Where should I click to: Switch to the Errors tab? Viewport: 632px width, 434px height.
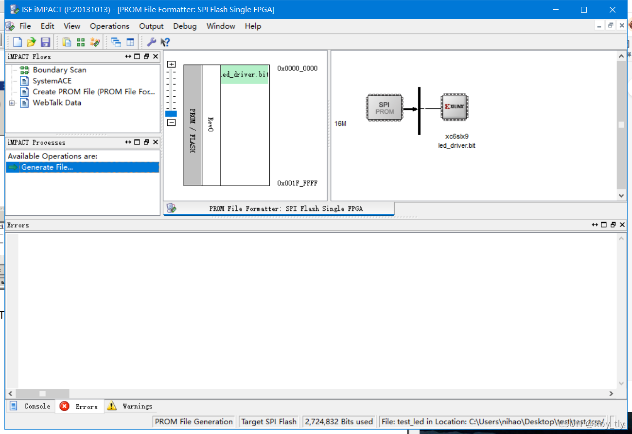[79, 406]
